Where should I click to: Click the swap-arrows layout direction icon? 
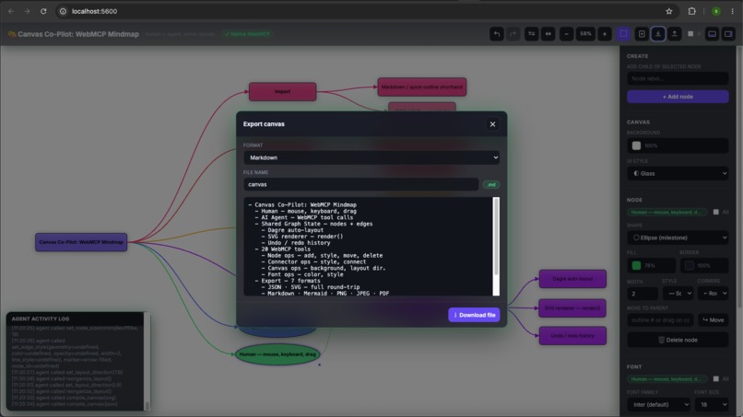(x=532, y=34)
